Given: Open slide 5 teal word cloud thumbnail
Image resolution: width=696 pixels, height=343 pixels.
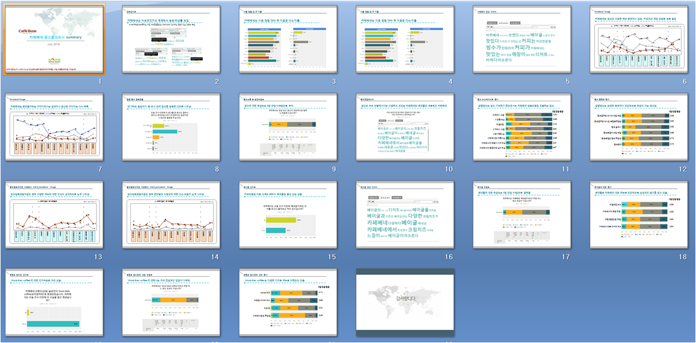Looking at the screenshot, I should point(522,39).
